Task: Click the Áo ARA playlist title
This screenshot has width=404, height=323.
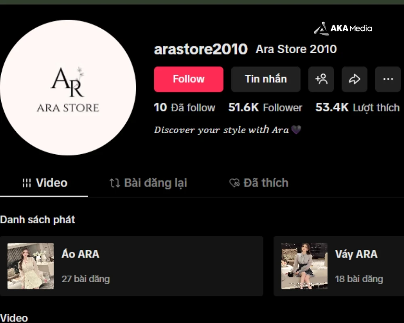Action: click(80, 254)
